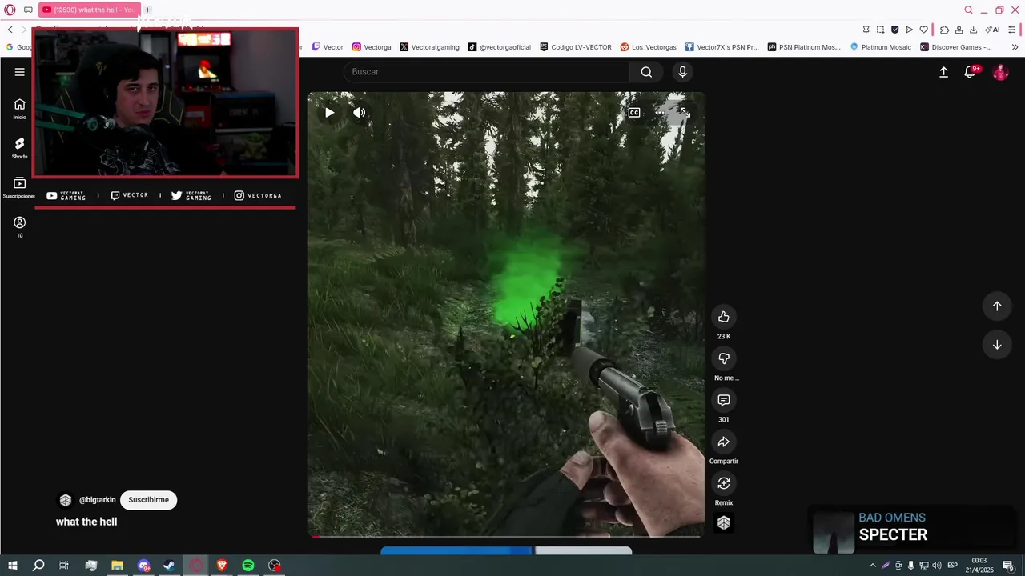Go to YouTube Inicio home
The height and width of the screenshot is (576, 1025).
(x=19, y=109)
